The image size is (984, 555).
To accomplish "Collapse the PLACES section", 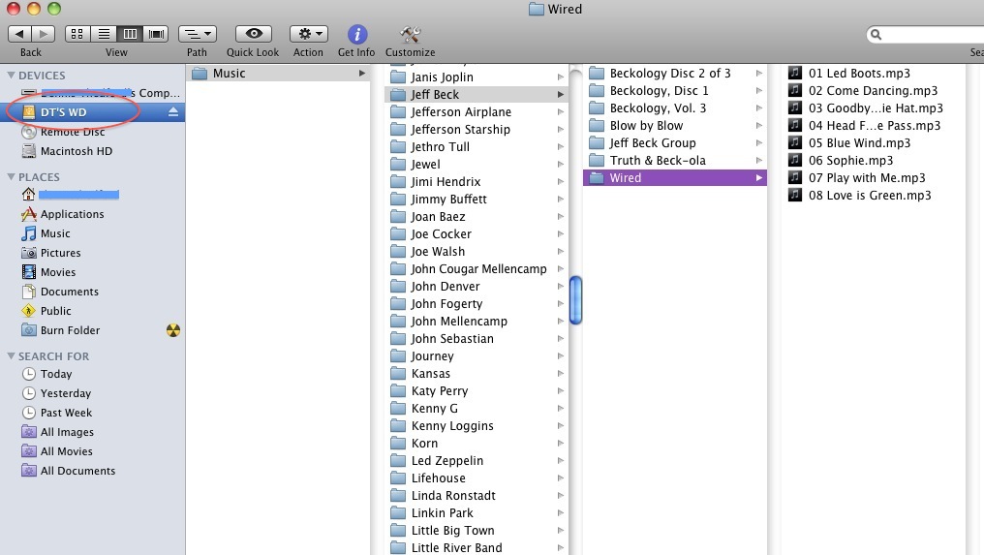I will point(11,176).
